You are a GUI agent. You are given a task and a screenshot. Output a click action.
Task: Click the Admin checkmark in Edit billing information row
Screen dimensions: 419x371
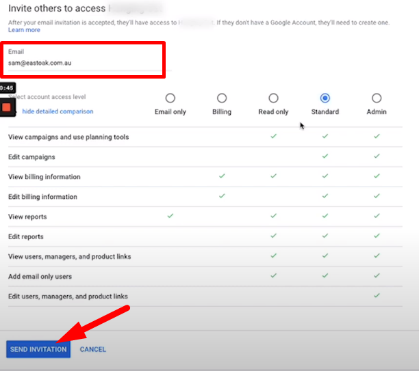coord(377,196)
